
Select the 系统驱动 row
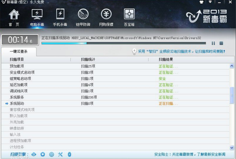pos(115,104)
